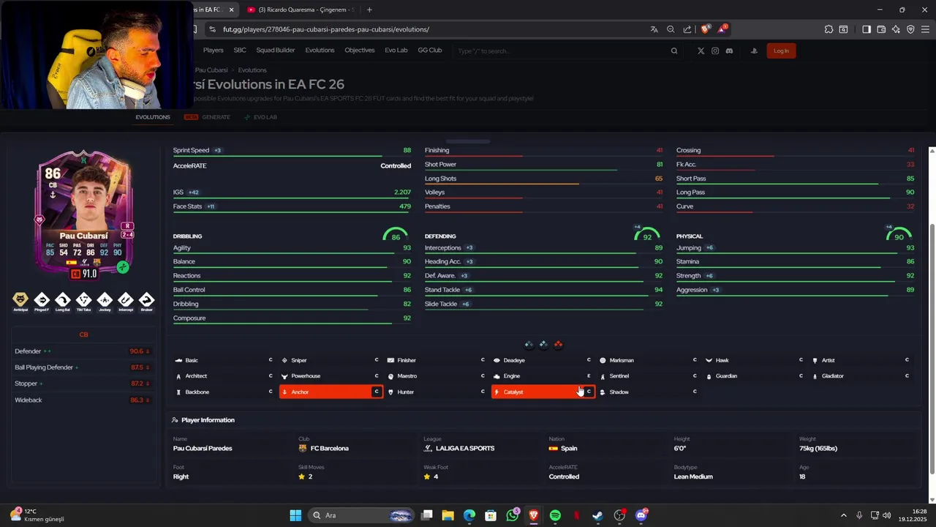Apply the Hunter chemistry style
Screen dimensions: 936x527
436,392
